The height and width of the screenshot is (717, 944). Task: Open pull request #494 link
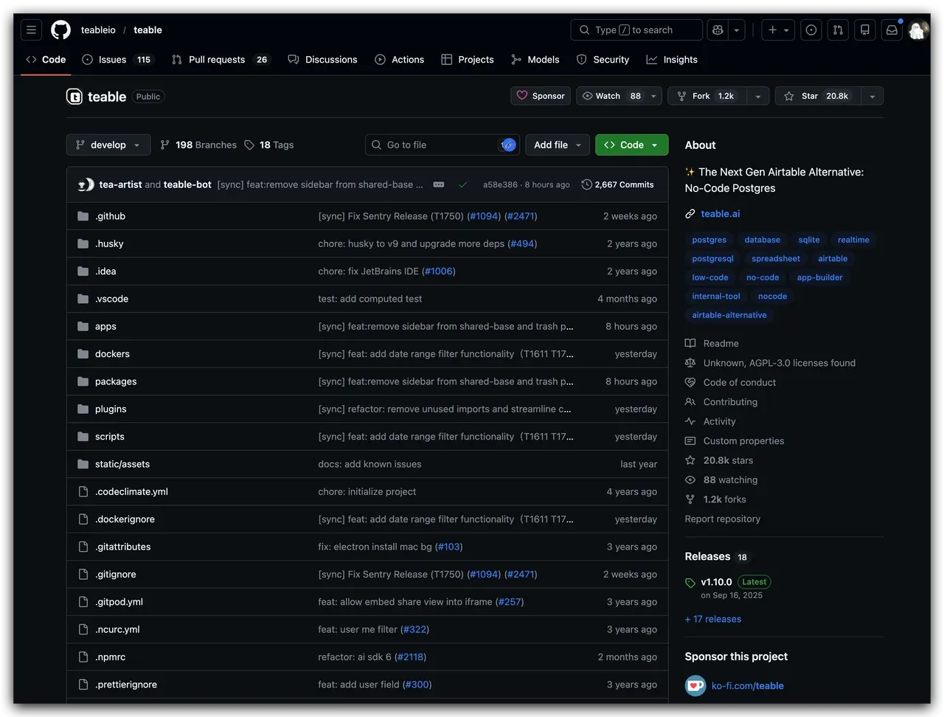click(522, 243)
